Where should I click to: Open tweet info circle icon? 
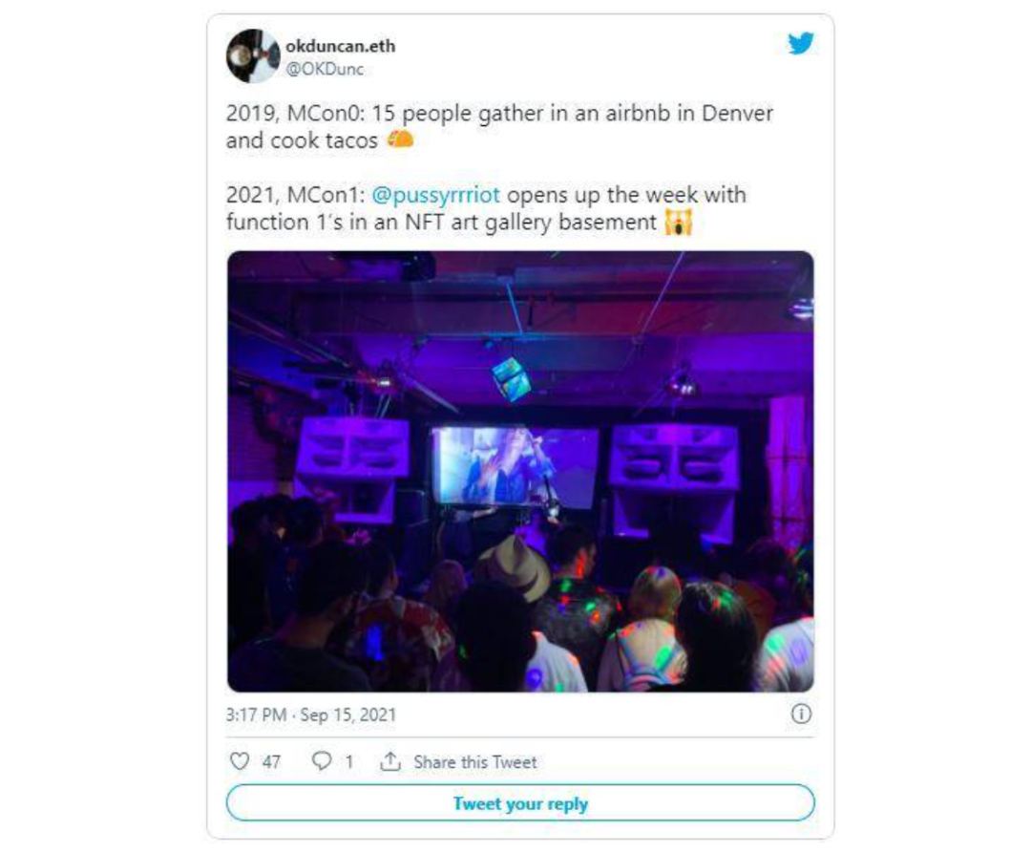[801, 714]
